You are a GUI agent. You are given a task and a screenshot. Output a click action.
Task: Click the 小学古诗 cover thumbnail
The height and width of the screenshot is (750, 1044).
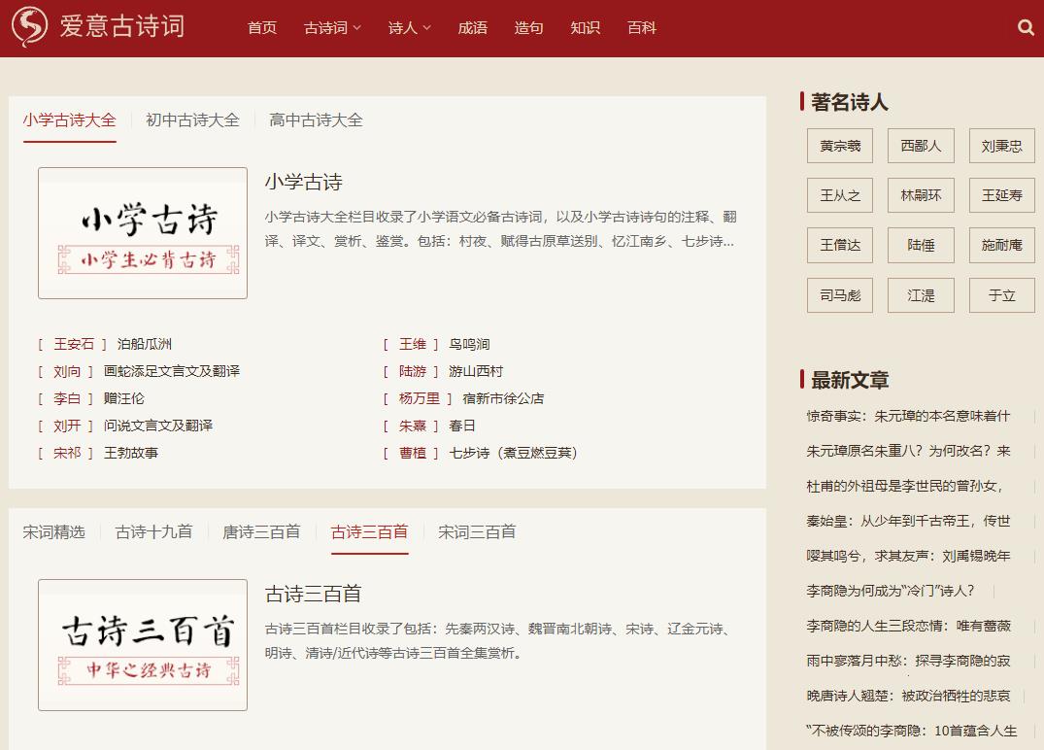click(142, 233)
